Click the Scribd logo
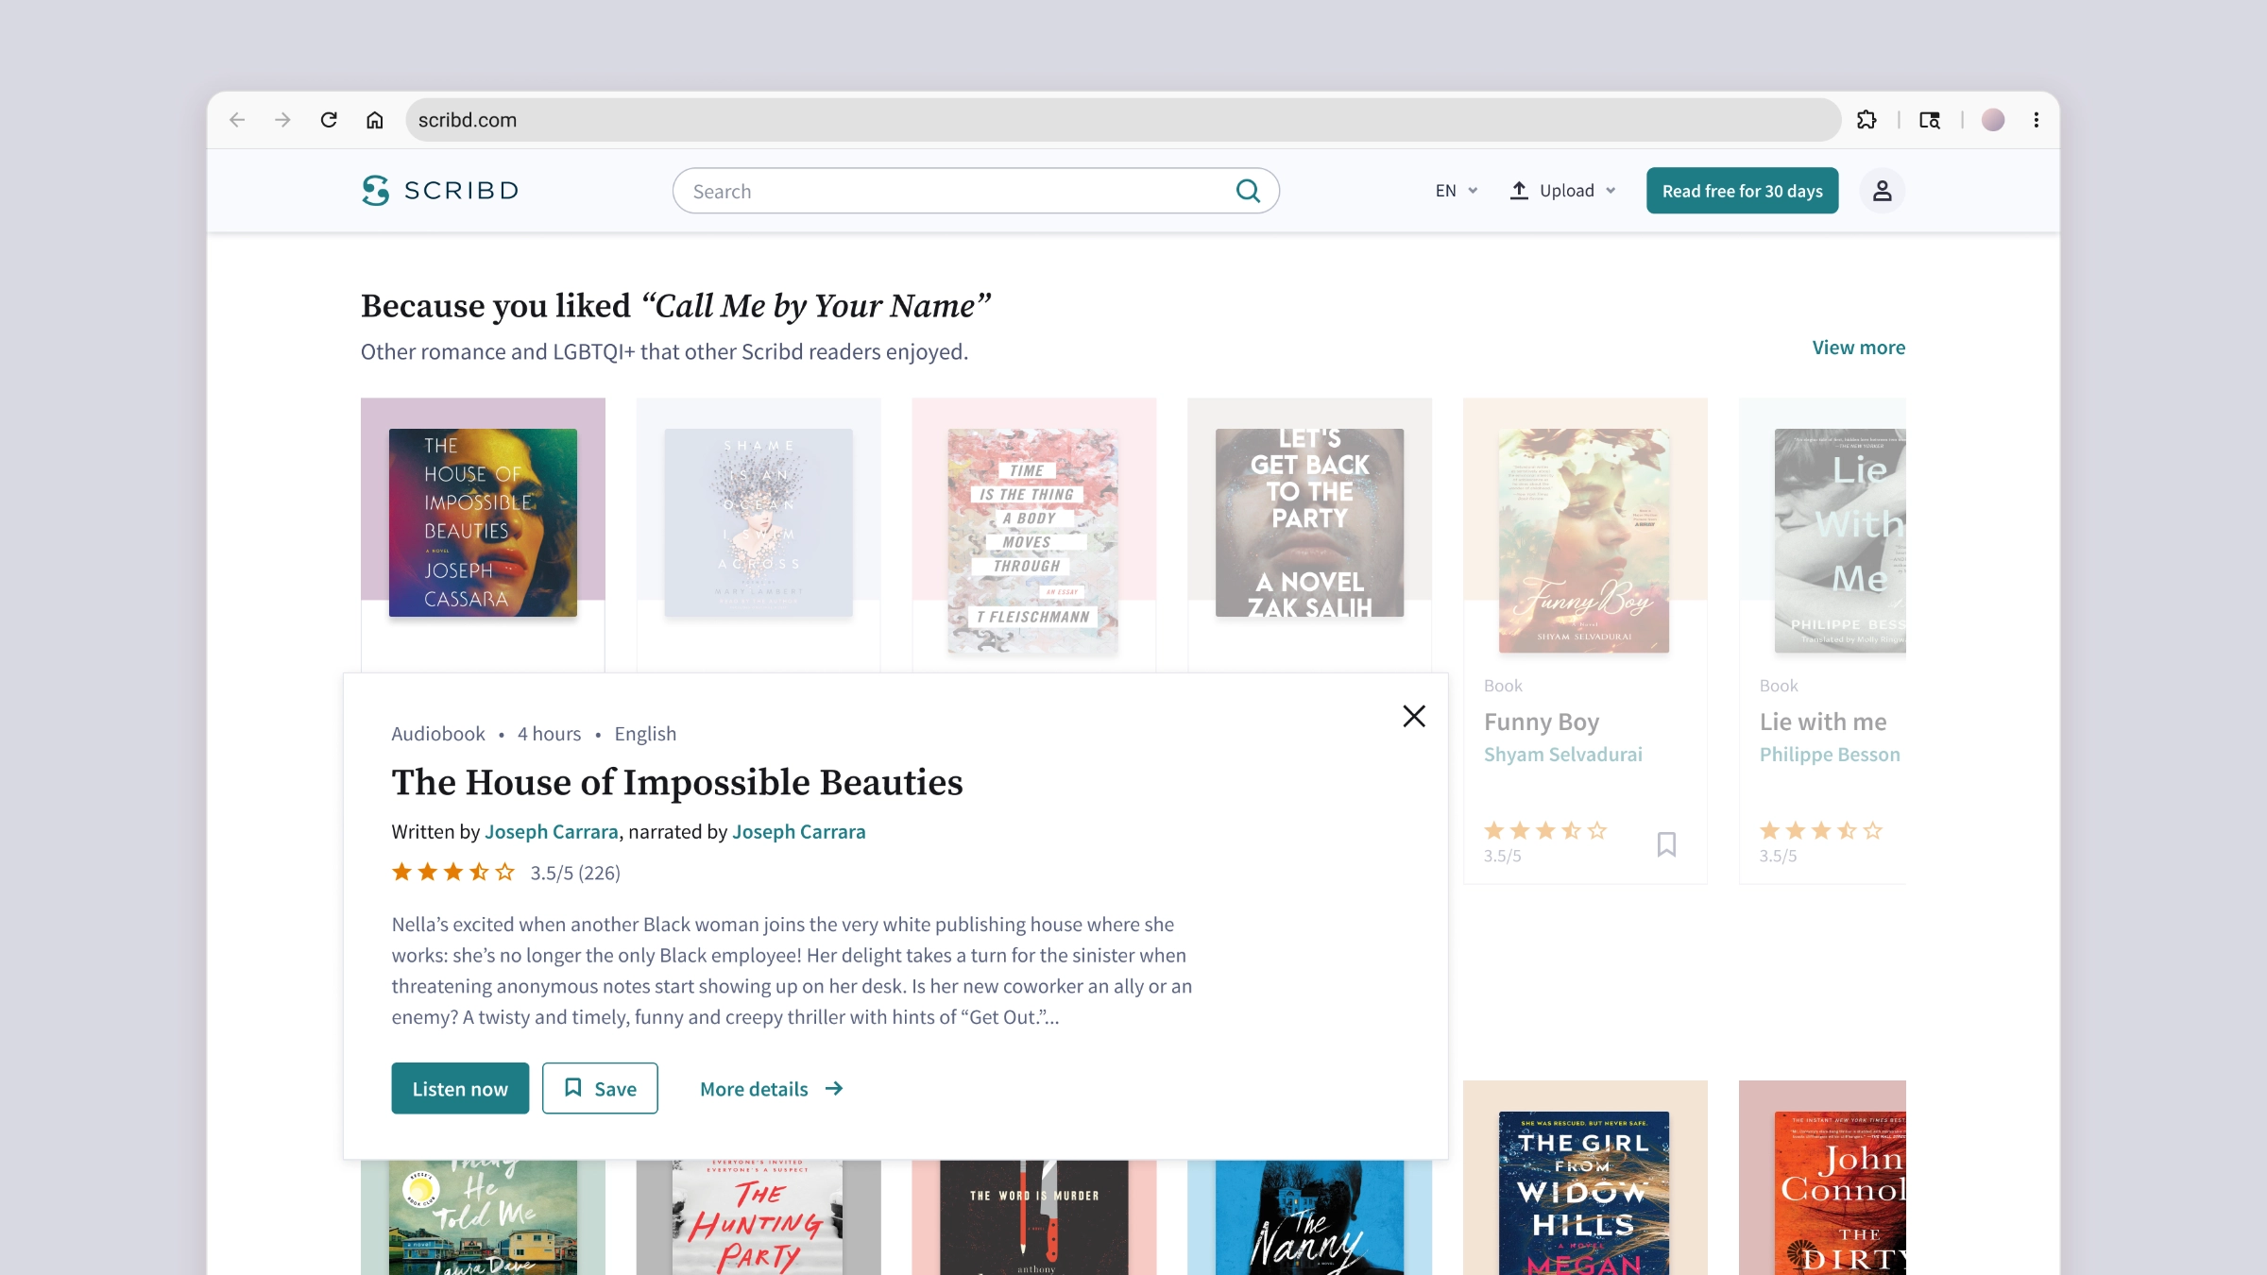 point(440,191)
